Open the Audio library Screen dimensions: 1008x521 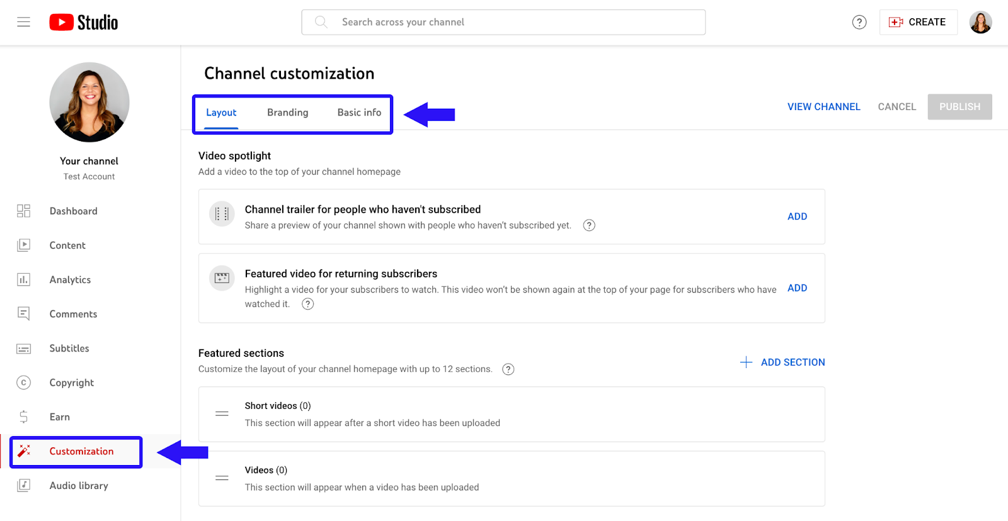(x=23, y=485)
